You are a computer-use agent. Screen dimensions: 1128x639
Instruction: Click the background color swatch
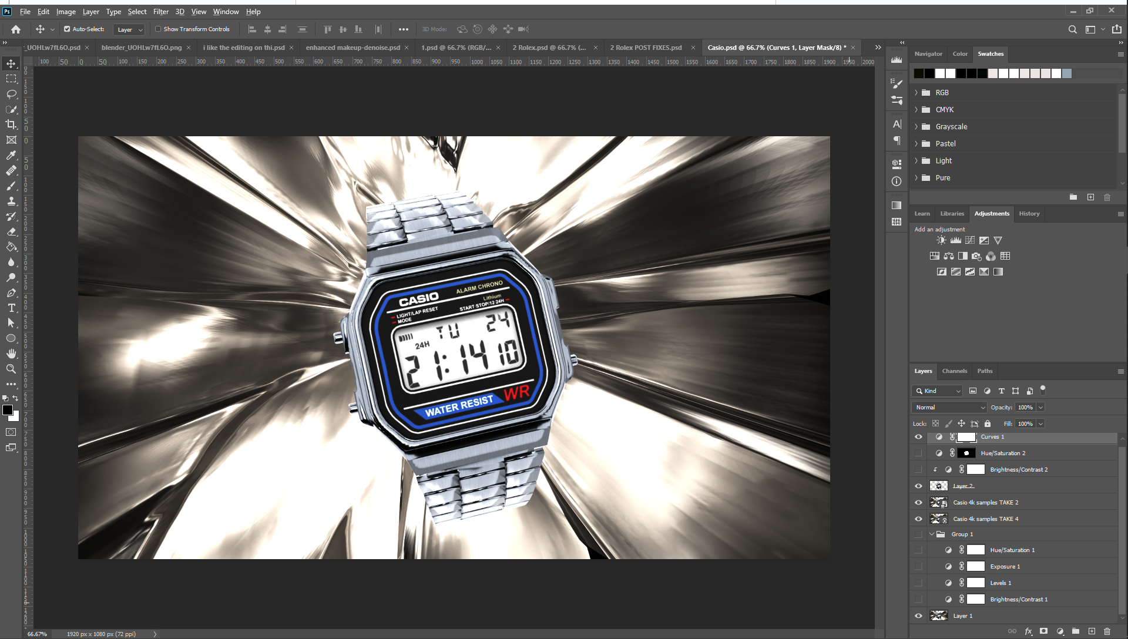click(x=15, y=417)
